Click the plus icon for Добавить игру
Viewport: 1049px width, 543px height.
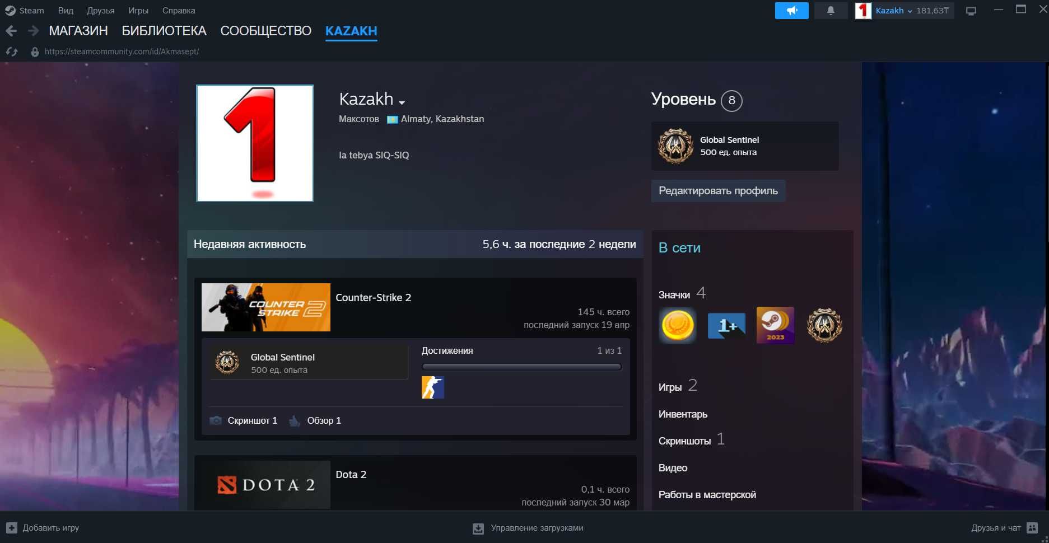(x=12, y=528)
